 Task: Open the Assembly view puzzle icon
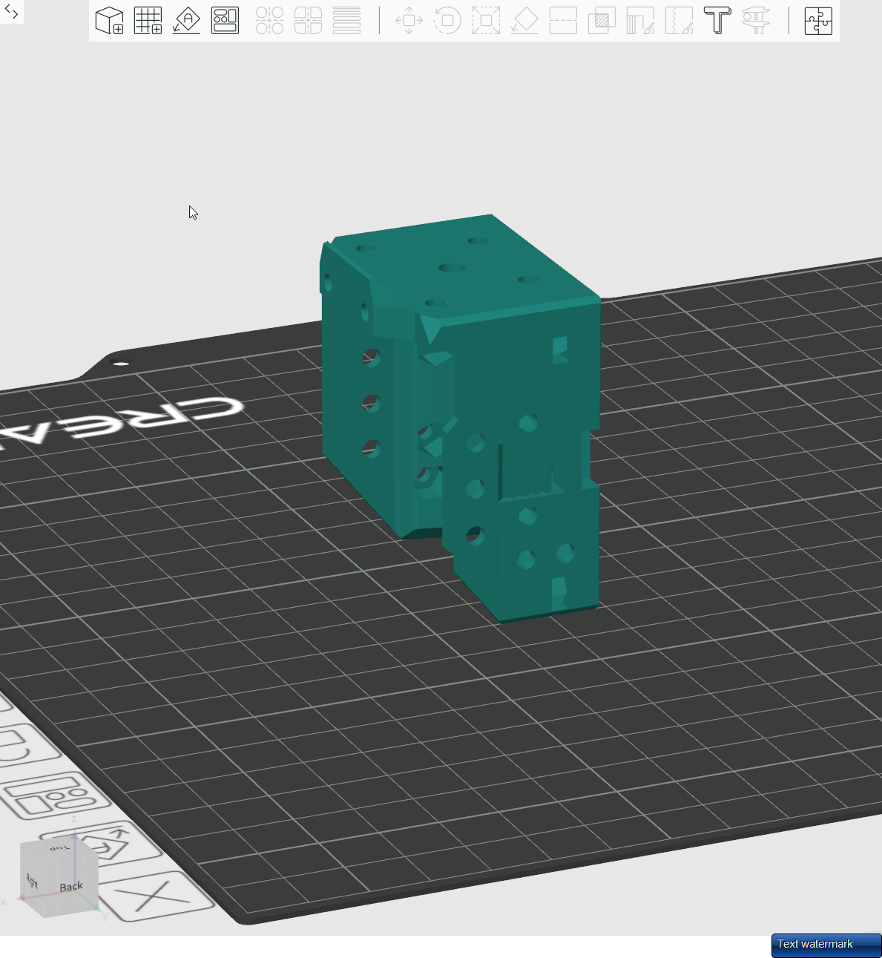(x=818, y=21)
